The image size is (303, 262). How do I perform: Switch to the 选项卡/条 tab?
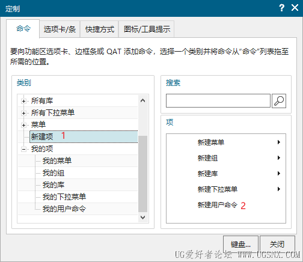coord(60,29)
